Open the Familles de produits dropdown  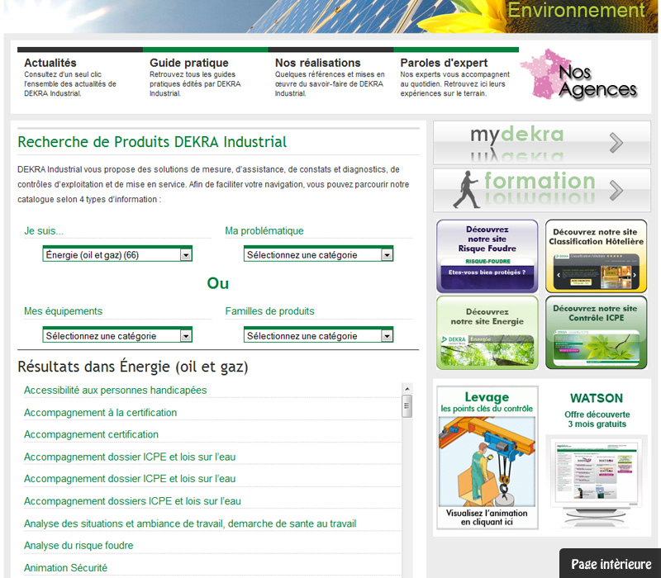pos(318,335)
